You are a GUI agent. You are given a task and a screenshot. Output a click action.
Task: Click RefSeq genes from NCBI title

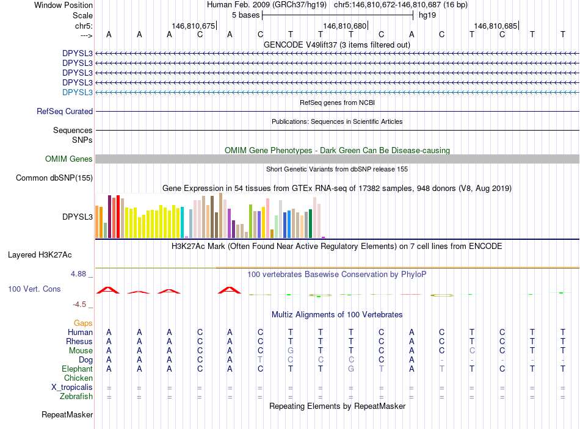pyautogui.click(x=337, y=103)
